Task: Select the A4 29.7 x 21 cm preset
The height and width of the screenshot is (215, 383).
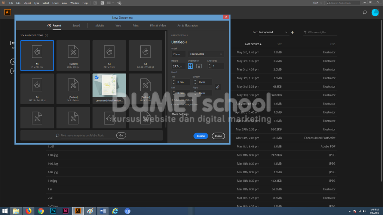Action: point(109,56)
